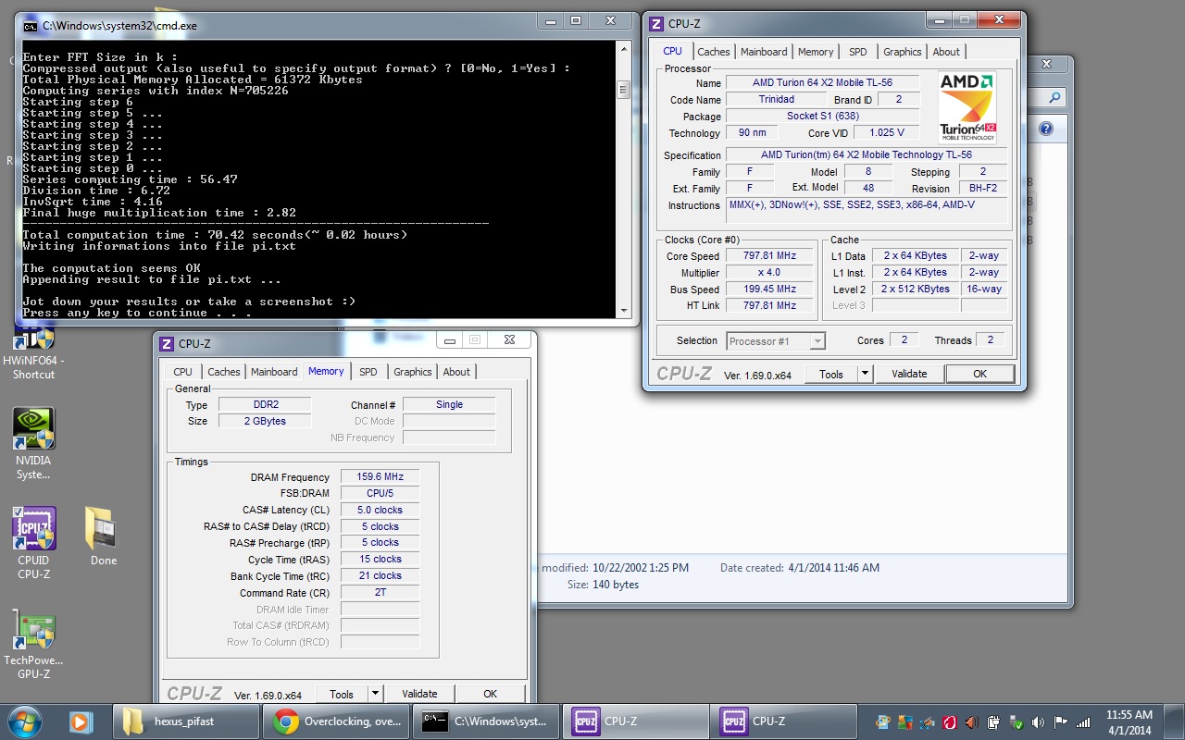
Task: Open the power plug battery tray icon
Action: pyautogui.click(x=994, y=722)
